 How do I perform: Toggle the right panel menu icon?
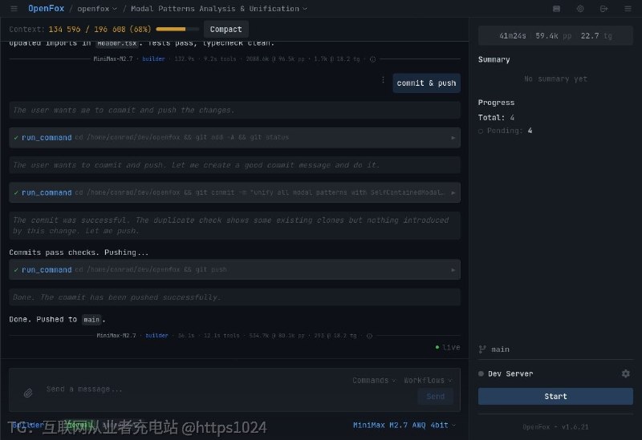628,9
